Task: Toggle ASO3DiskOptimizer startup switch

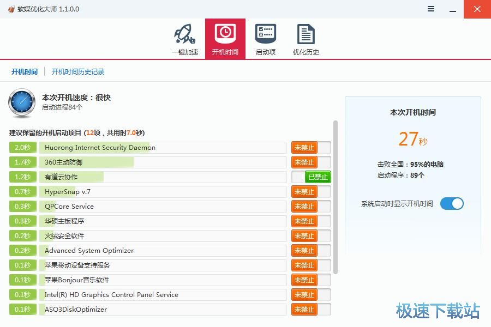Action: coord(311,309)
